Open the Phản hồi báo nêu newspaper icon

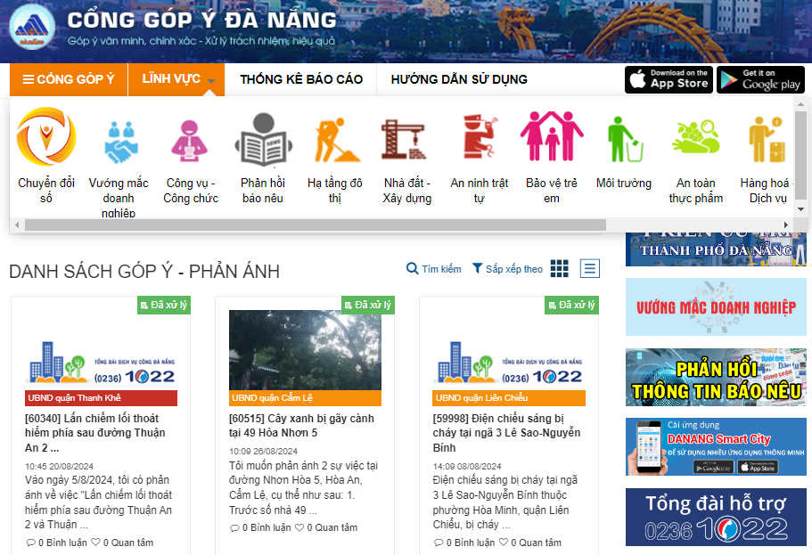[x=263, y=140]
